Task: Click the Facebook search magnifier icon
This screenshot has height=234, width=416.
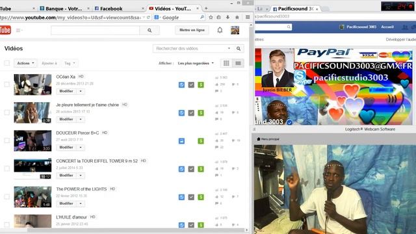Action: (289, 27)
